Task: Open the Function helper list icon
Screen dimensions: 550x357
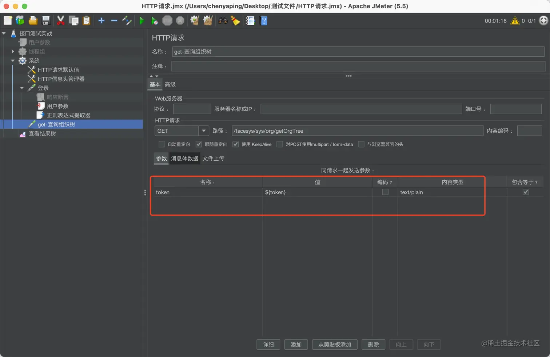Action: click(250, 21)
